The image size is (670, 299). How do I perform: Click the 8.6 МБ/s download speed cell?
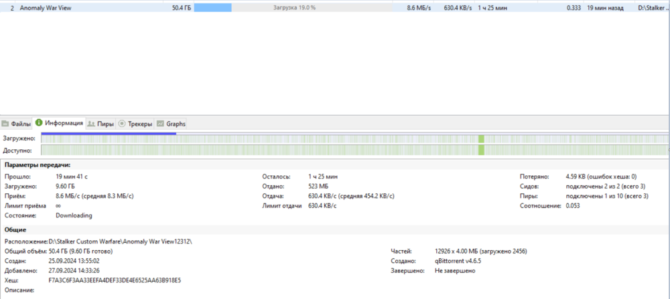(418, 7)
